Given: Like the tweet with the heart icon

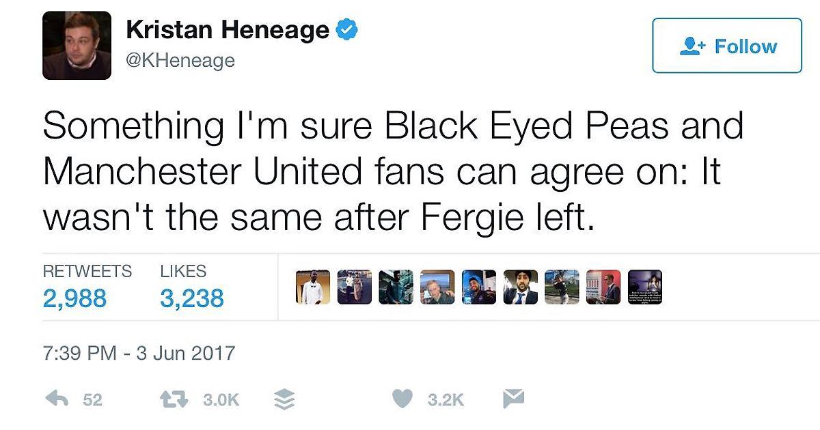Looking at the screenshot, I should coord(404,399).
